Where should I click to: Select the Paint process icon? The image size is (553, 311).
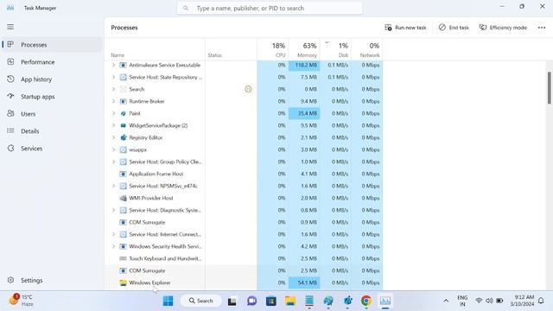coord(123,113)
